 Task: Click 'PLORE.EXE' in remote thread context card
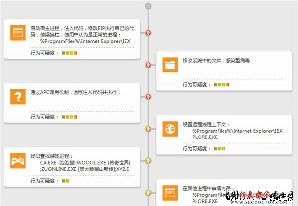205,137
